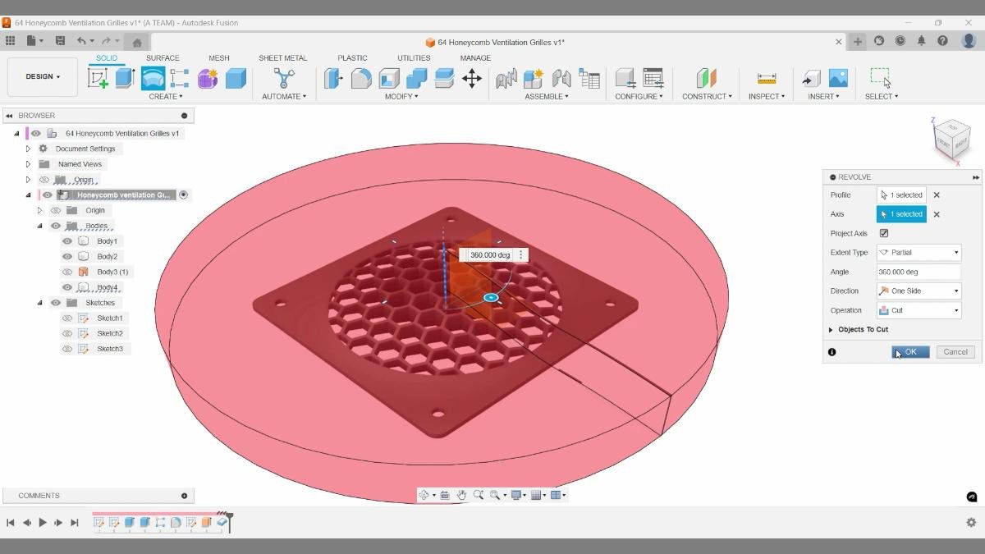
Task: Open the Help question mark icon
Action: pyautogui.click(x=942, y=41)
